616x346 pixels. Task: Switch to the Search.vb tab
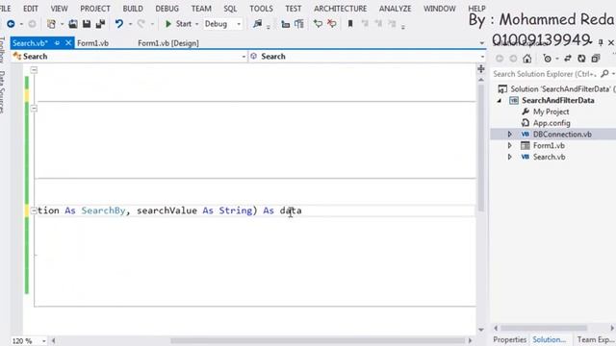[30, 43]
